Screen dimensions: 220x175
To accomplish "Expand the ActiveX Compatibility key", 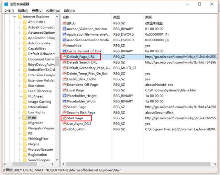I will tap(20, 28).
